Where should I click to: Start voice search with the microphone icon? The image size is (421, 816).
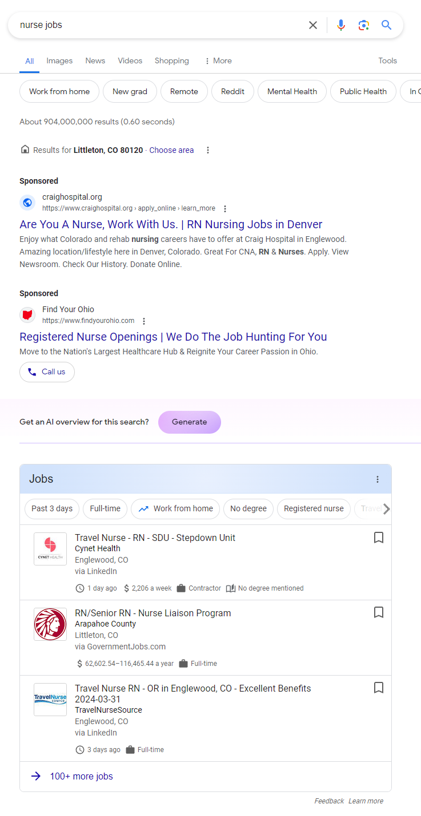pyautogui.click(x=341, y=25)
